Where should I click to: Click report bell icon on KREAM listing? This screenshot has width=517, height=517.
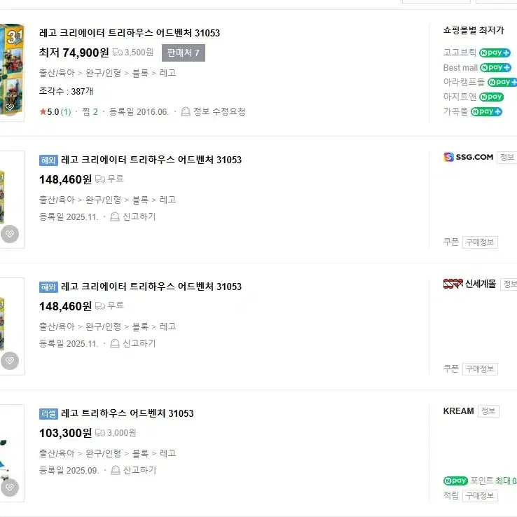115,471
